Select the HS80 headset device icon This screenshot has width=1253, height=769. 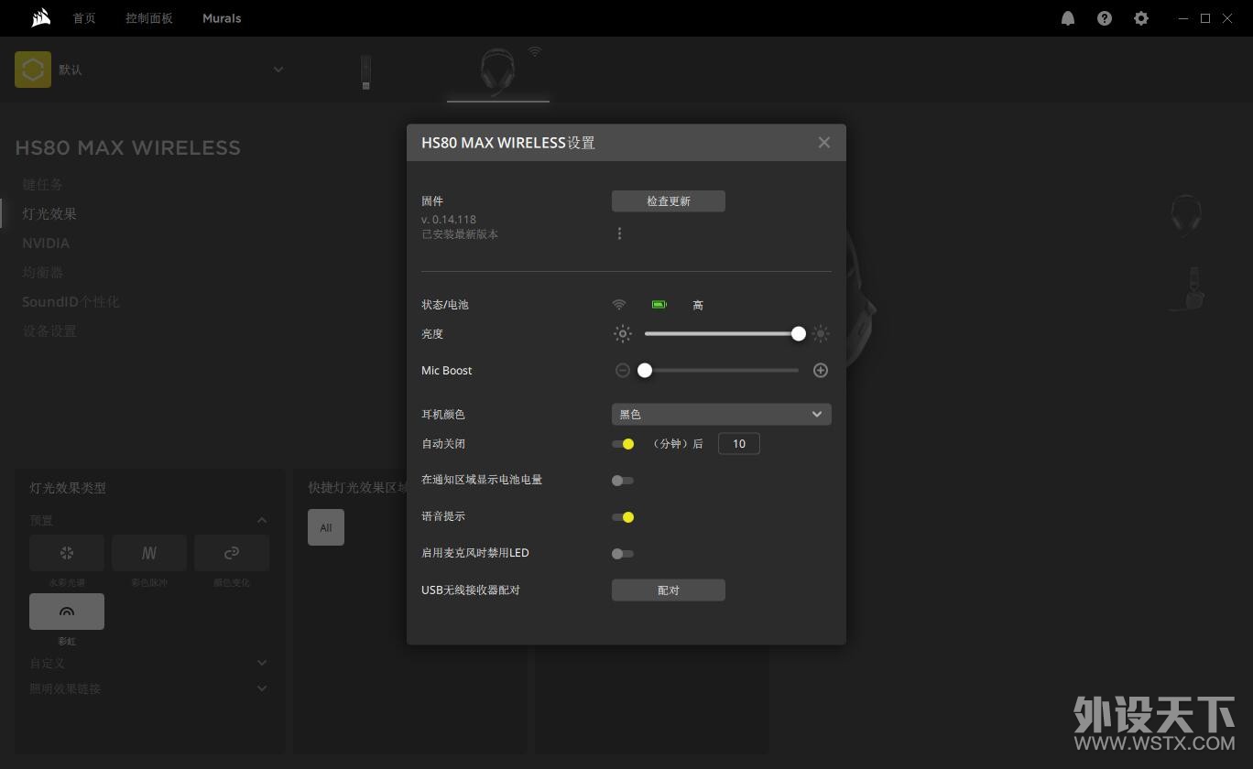tap(497, 72)
